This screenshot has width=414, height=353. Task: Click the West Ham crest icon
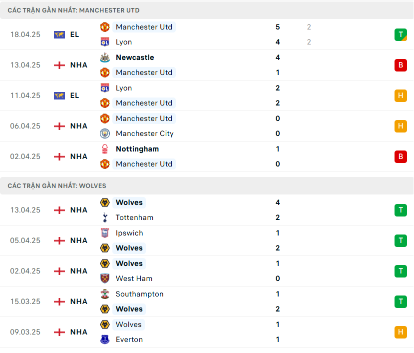click(105, 278)
